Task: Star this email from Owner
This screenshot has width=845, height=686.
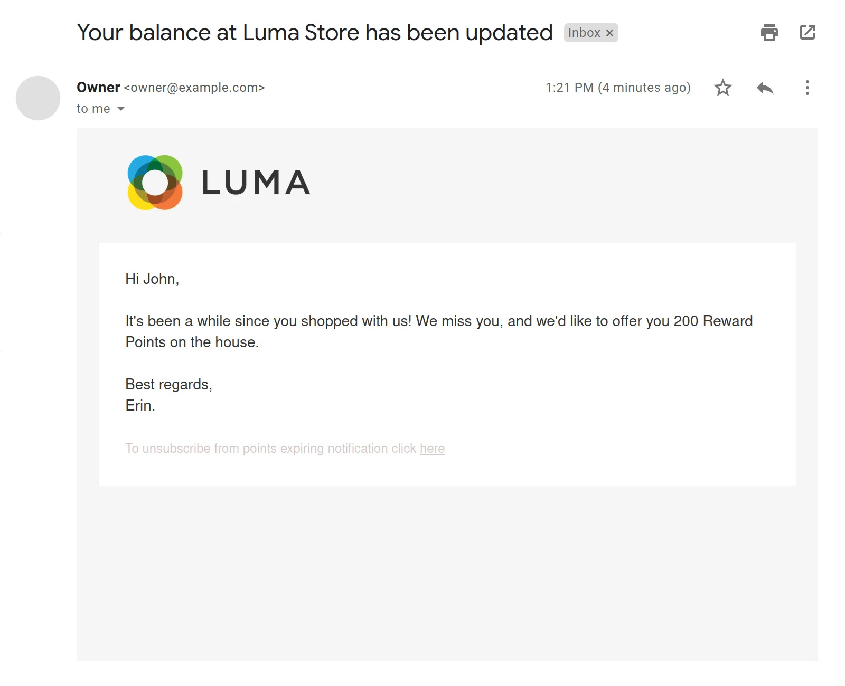Action: click(x=722, y=88)
